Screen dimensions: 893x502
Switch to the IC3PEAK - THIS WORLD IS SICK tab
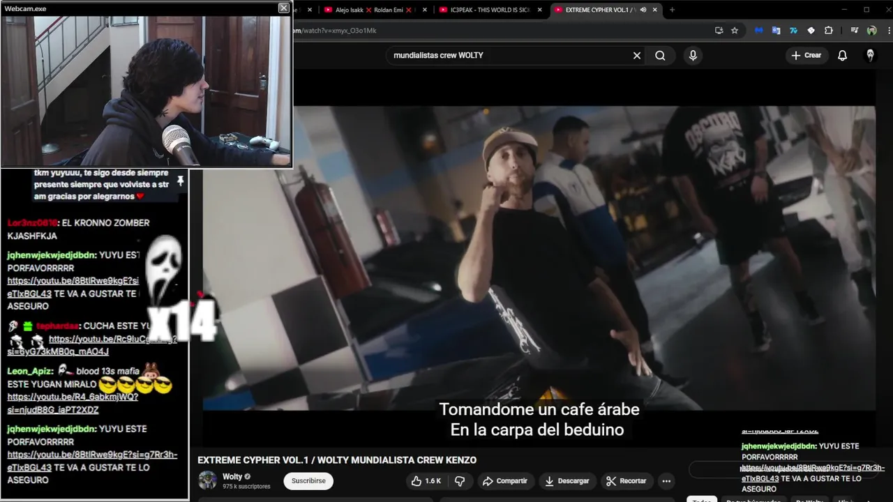pos(488,10)
